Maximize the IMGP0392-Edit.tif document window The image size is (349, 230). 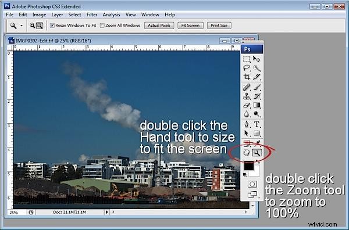click(x=236, y=41)
